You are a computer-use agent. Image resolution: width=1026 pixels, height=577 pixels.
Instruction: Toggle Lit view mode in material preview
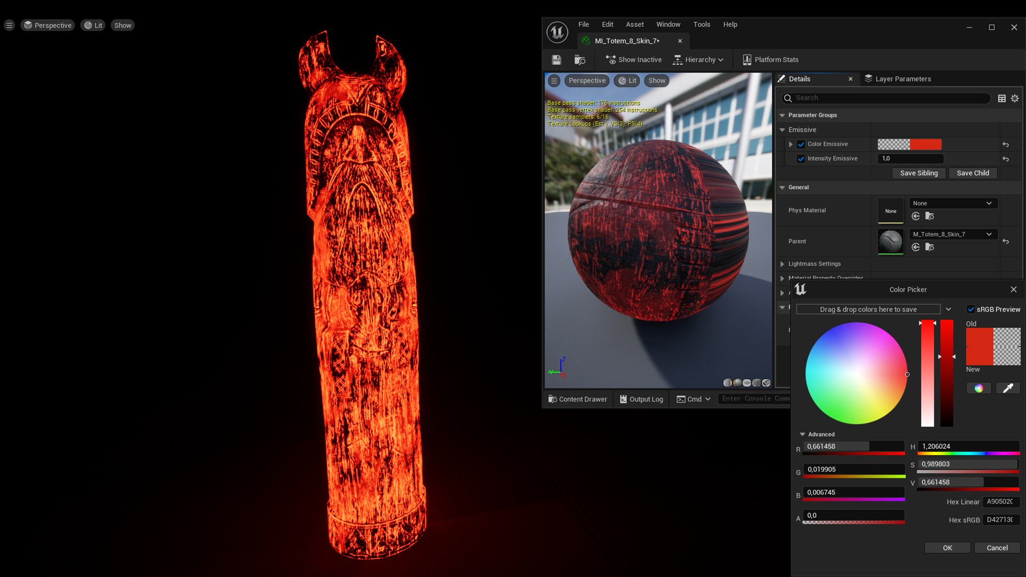coord(627,81)
